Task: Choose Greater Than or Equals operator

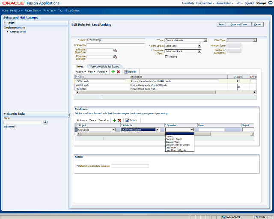Action: [x=178, y=145]
